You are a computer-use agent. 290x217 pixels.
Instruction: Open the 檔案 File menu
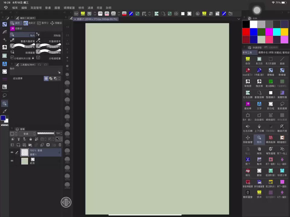point(15,8)
